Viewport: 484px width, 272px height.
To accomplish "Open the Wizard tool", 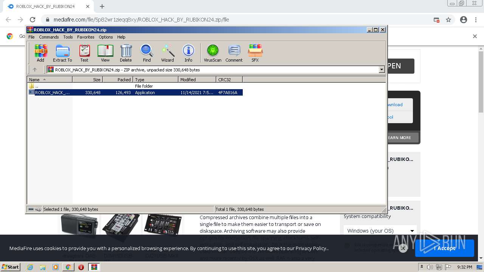I will click(168, 53).
